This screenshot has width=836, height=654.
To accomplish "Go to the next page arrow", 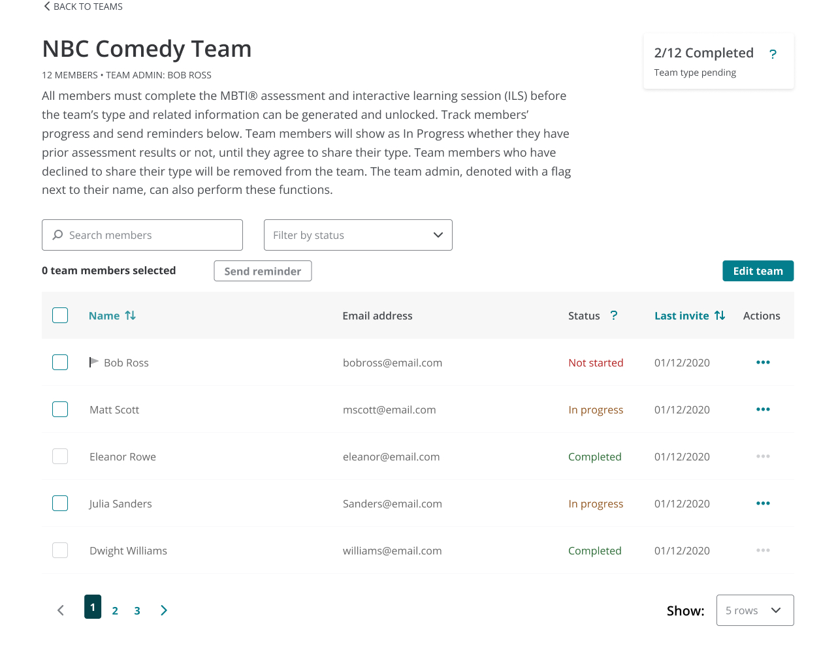I will (x=164, y=610).
